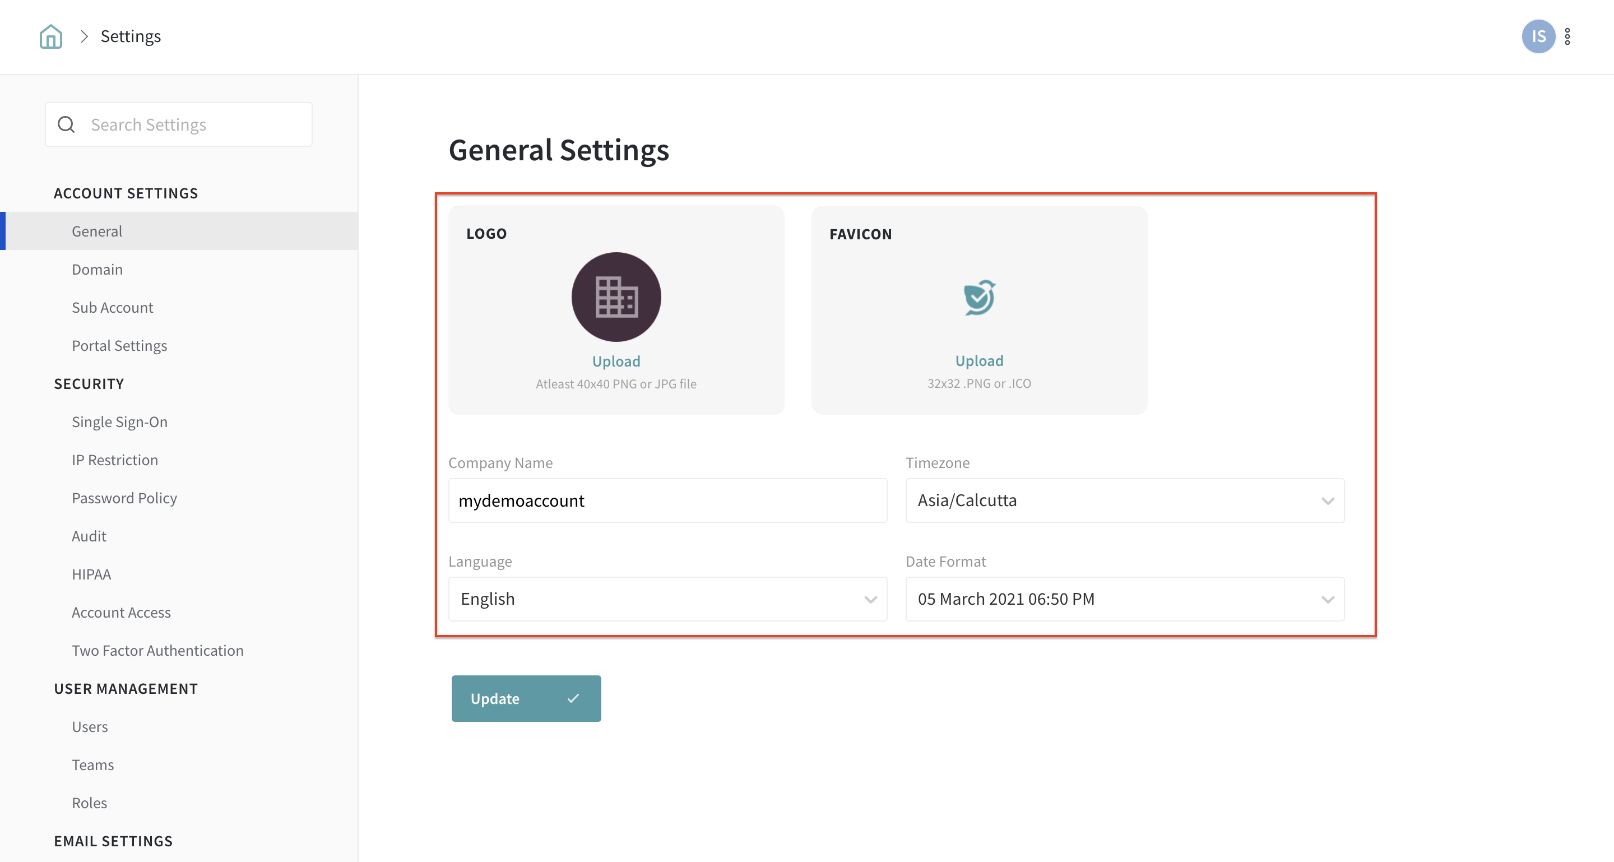The image size is (1614, 862).
Task: Click Upload link under Logo
Action: click(616, 362)
